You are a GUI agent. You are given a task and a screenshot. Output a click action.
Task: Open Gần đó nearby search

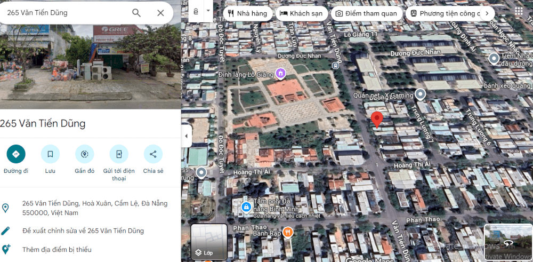(x=84, y=154)
